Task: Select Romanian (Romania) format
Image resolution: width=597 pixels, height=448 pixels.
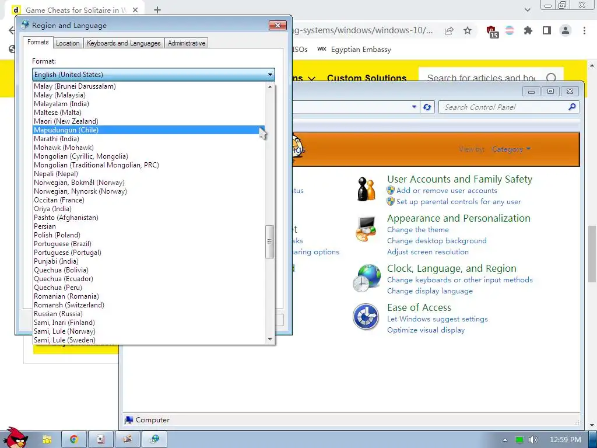Action: 149,296
